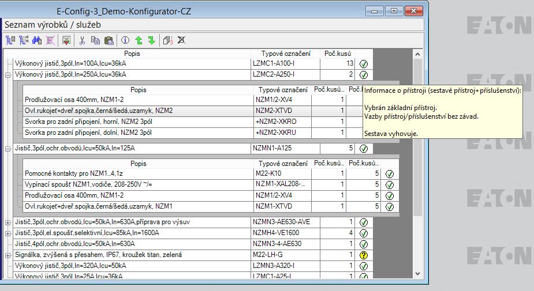Click type cell M22-LH-G
534x291 pixels.
pos(285,255)
